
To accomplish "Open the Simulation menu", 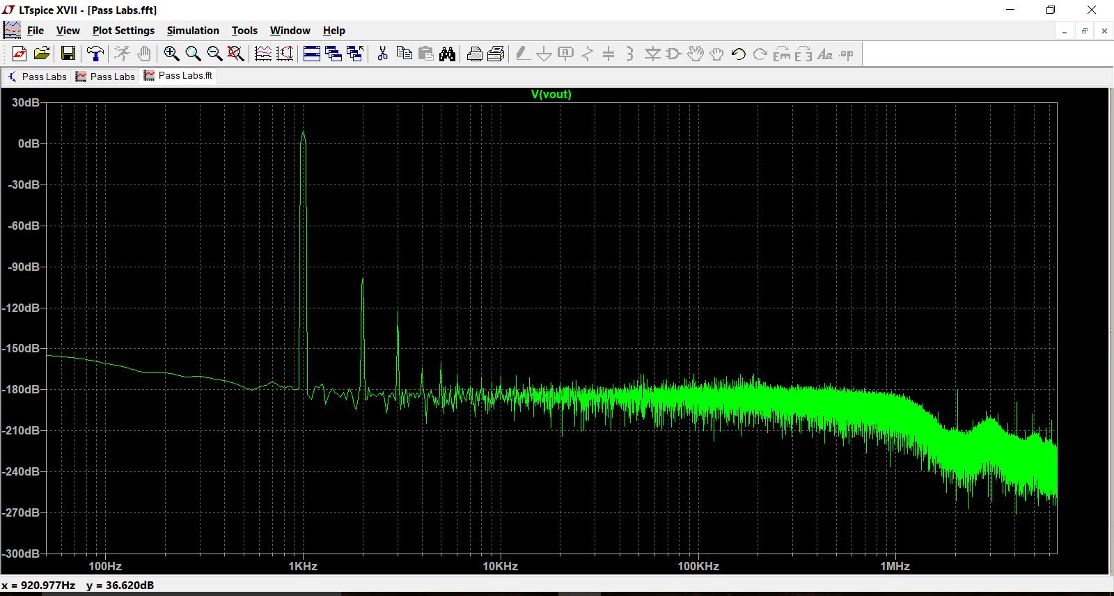I will point(193,31).
